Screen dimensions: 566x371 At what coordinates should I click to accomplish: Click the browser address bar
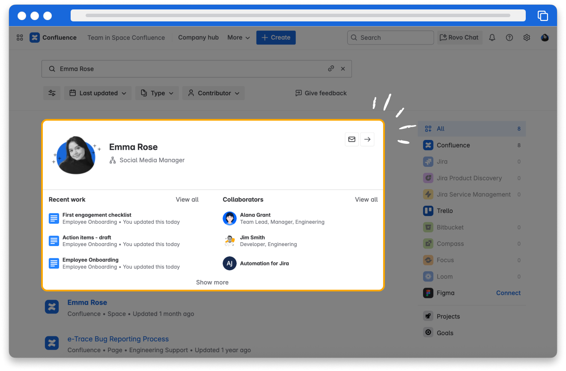coord(298,15)
